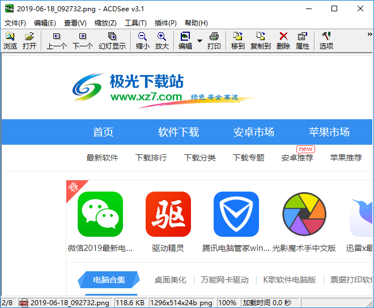
Task: Click the PNG file type icon in status bar
Action: click(24, 303)
